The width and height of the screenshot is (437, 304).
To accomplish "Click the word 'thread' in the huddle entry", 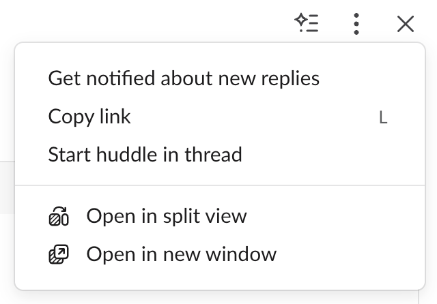I will [x=215, y=155].
